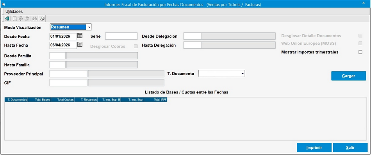Click the printer toolbar icon

coord(42,19)
